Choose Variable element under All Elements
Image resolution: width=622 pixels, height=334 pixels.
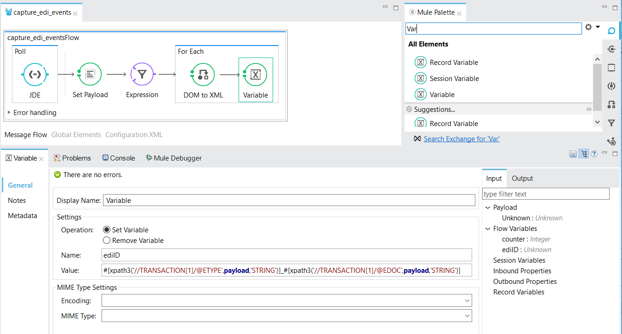pos(435,95)
